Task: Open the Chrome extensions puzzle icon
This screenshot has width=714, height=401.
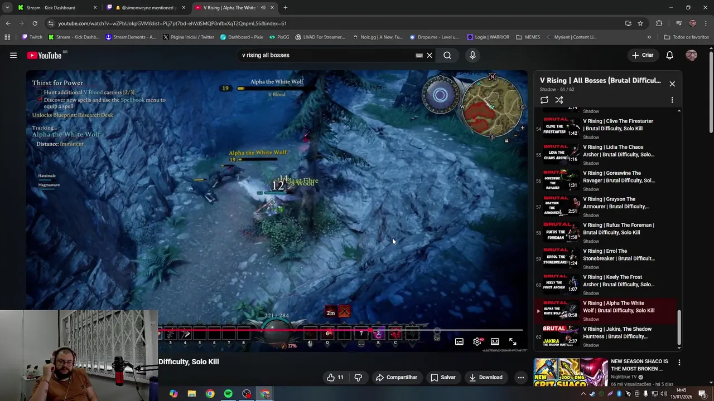Action: point(659,23)
